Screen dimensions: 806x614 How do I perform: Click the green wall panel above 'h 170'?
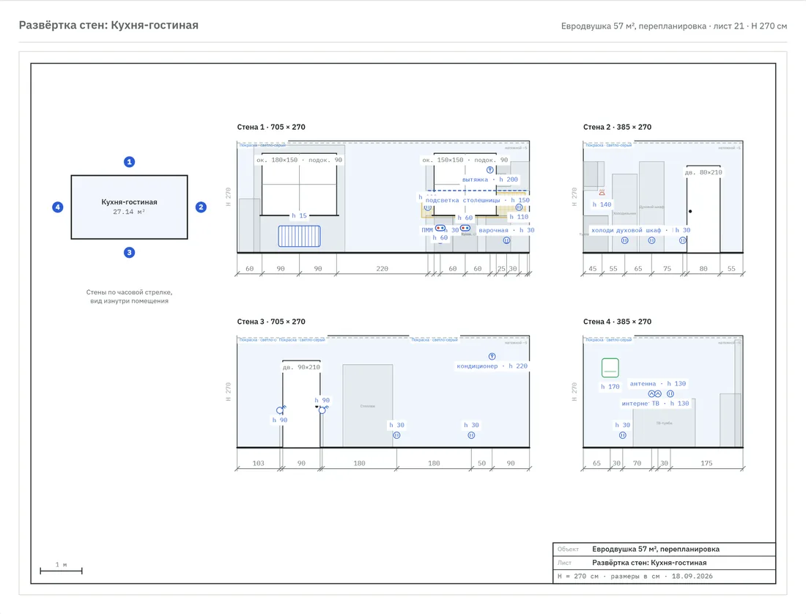610,368
